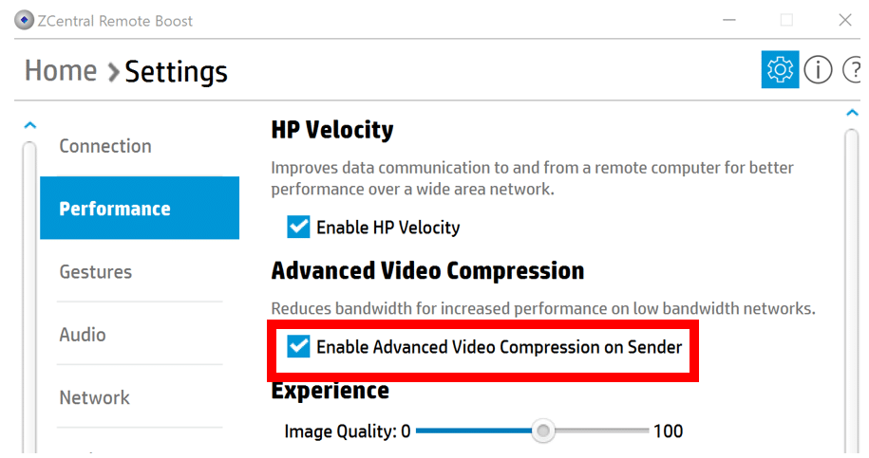Click the breadcrumb chevron arrow icon
Screen dimensions: 869x458
113,72
